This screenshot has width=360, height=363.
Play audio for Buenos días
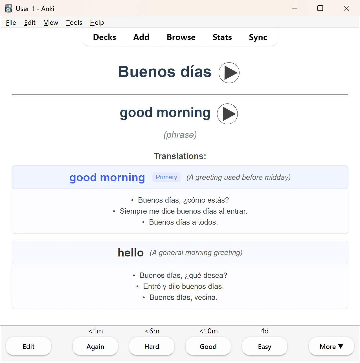[229, 73]
